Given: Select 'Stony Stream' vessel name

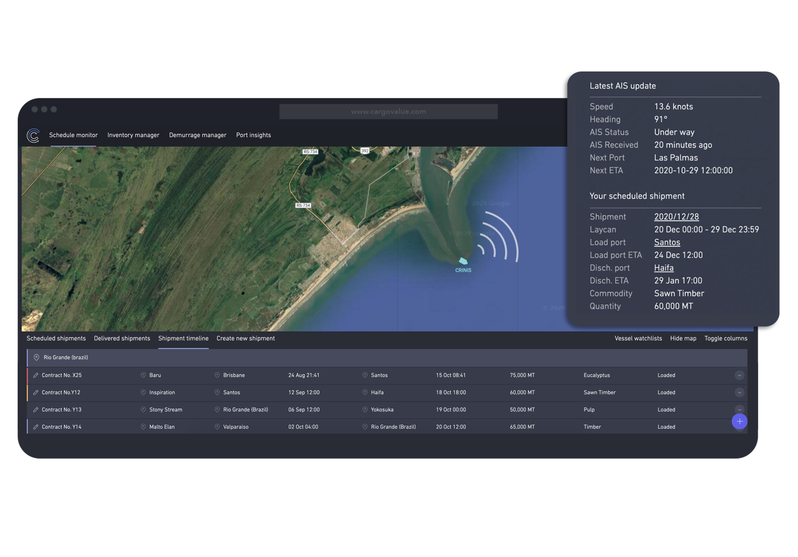Looking at the screenshot, I should (165, 409).
